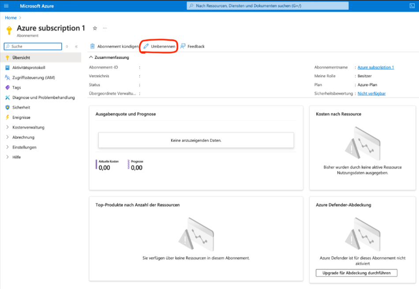Pin subscription with the favorite star icon
The width and height of the screenshot is (419, 289).
pos(95,28)
